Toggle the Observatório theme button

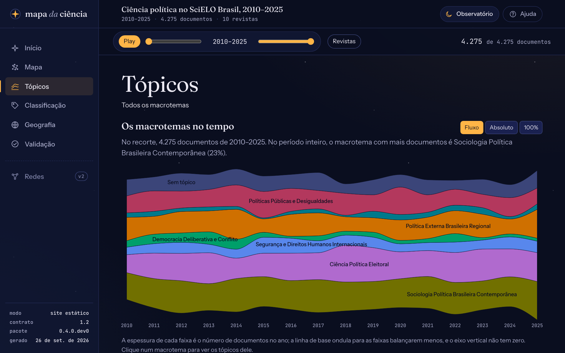pos(469,14)
